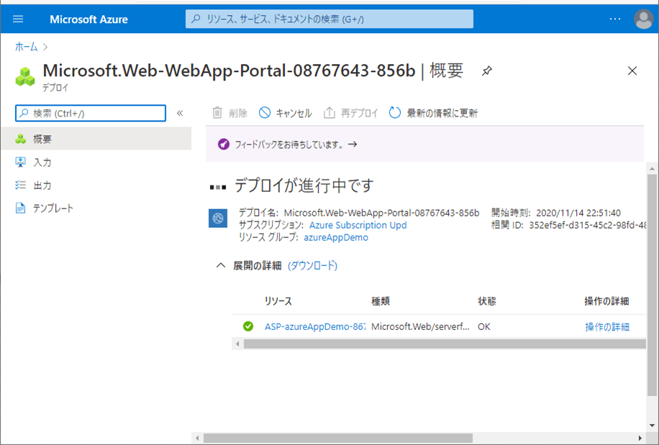Pin the deployment overview page
The image size is (659, 445).
(x=487, y=70)
